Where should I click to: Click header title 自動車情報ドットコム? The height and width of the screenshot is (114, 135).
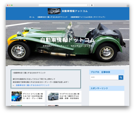75,11
